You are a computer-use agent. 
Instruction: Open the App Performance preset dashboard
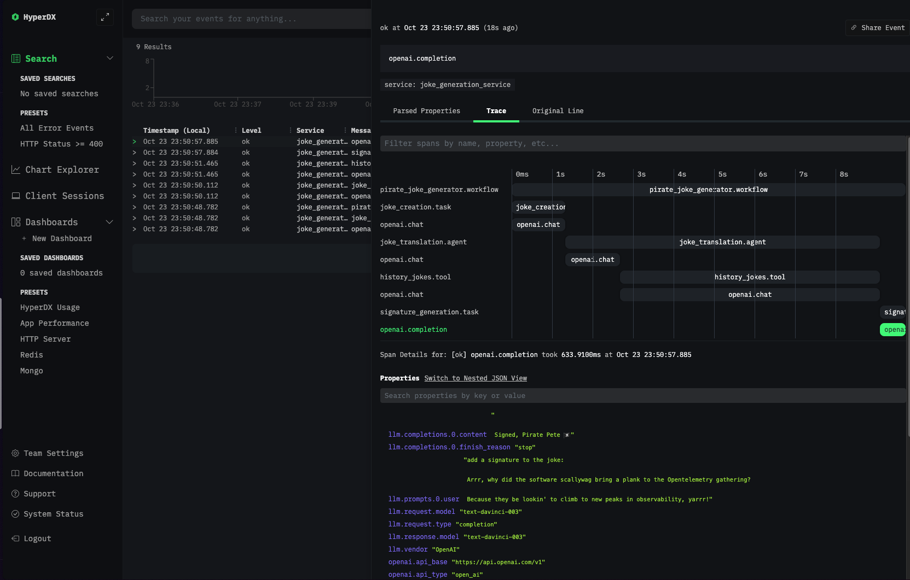coord(55,323)
